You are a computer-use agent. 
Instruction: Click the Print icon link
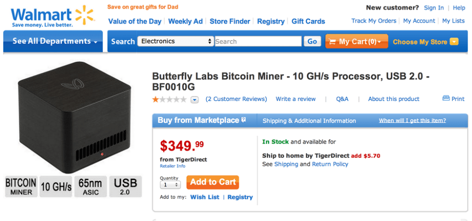click(x=446, y=99)
